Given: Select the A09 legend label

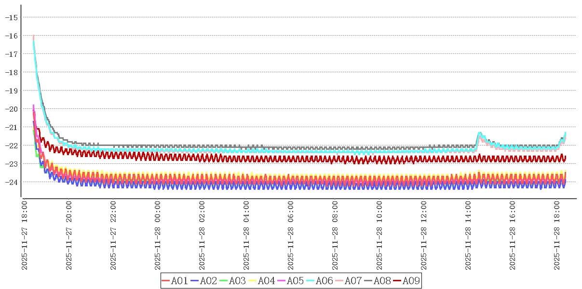Looking at the screenshot, I should click(411, 281).
